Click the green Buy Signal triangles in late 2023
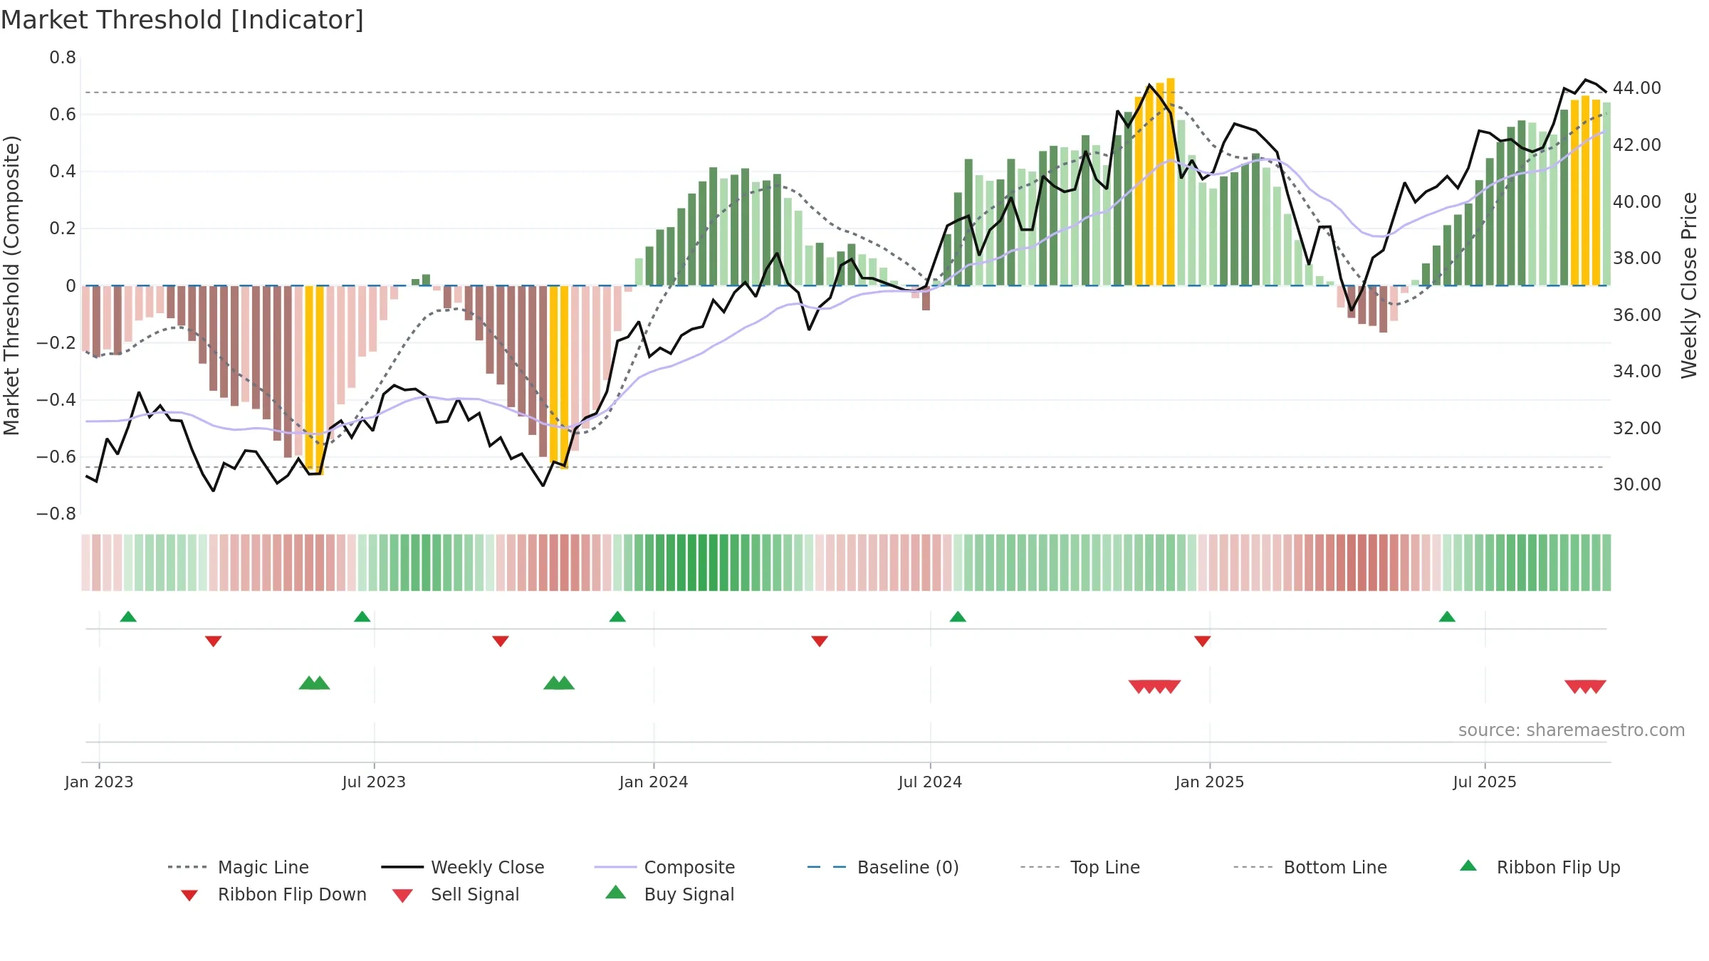1709x961 pixels. coord(559,683)
